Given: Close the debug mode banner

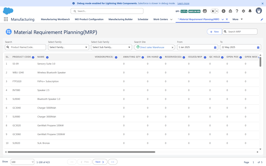Looking at the screenshot, I should (x=262, y=3).
